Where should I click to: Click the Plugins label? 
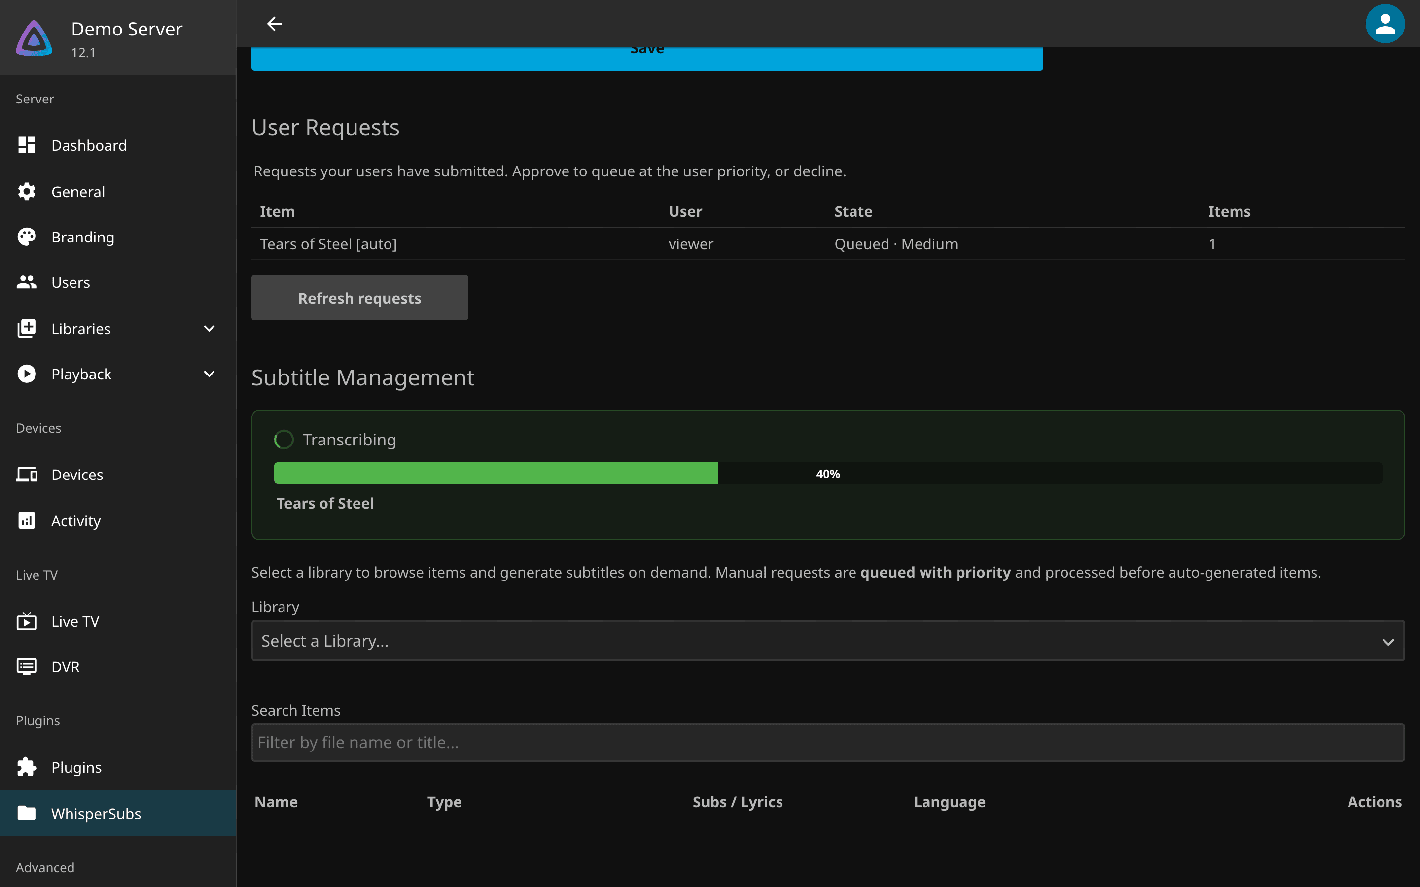click(76, 767)
